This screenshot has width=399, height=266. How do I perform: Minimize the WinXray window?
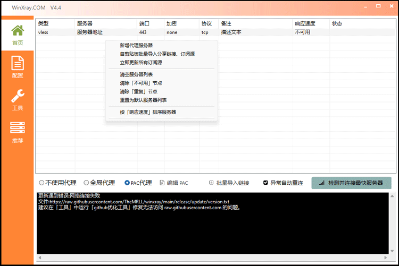(365, 6)
